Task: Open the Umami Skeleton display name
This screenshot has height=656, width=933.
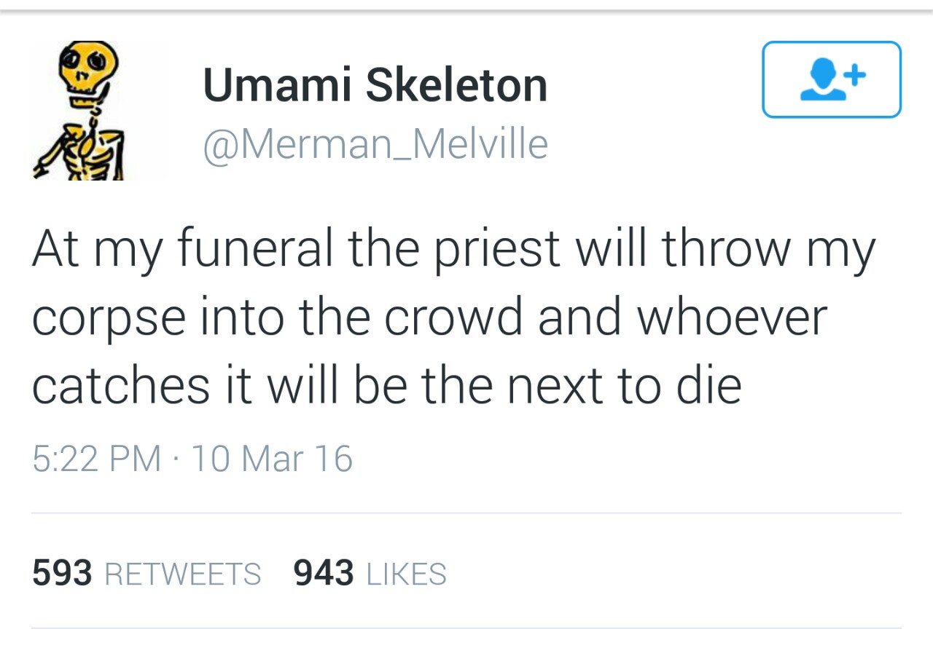Action: pos(375,84)
